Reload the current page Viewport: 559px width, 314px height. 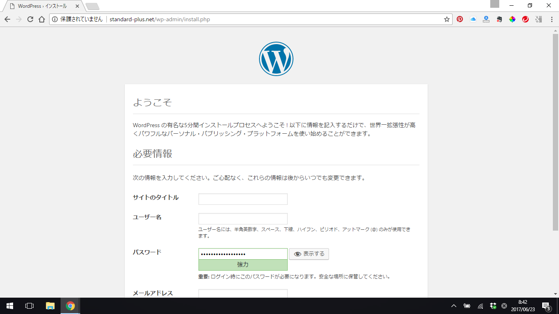[30, 19]
